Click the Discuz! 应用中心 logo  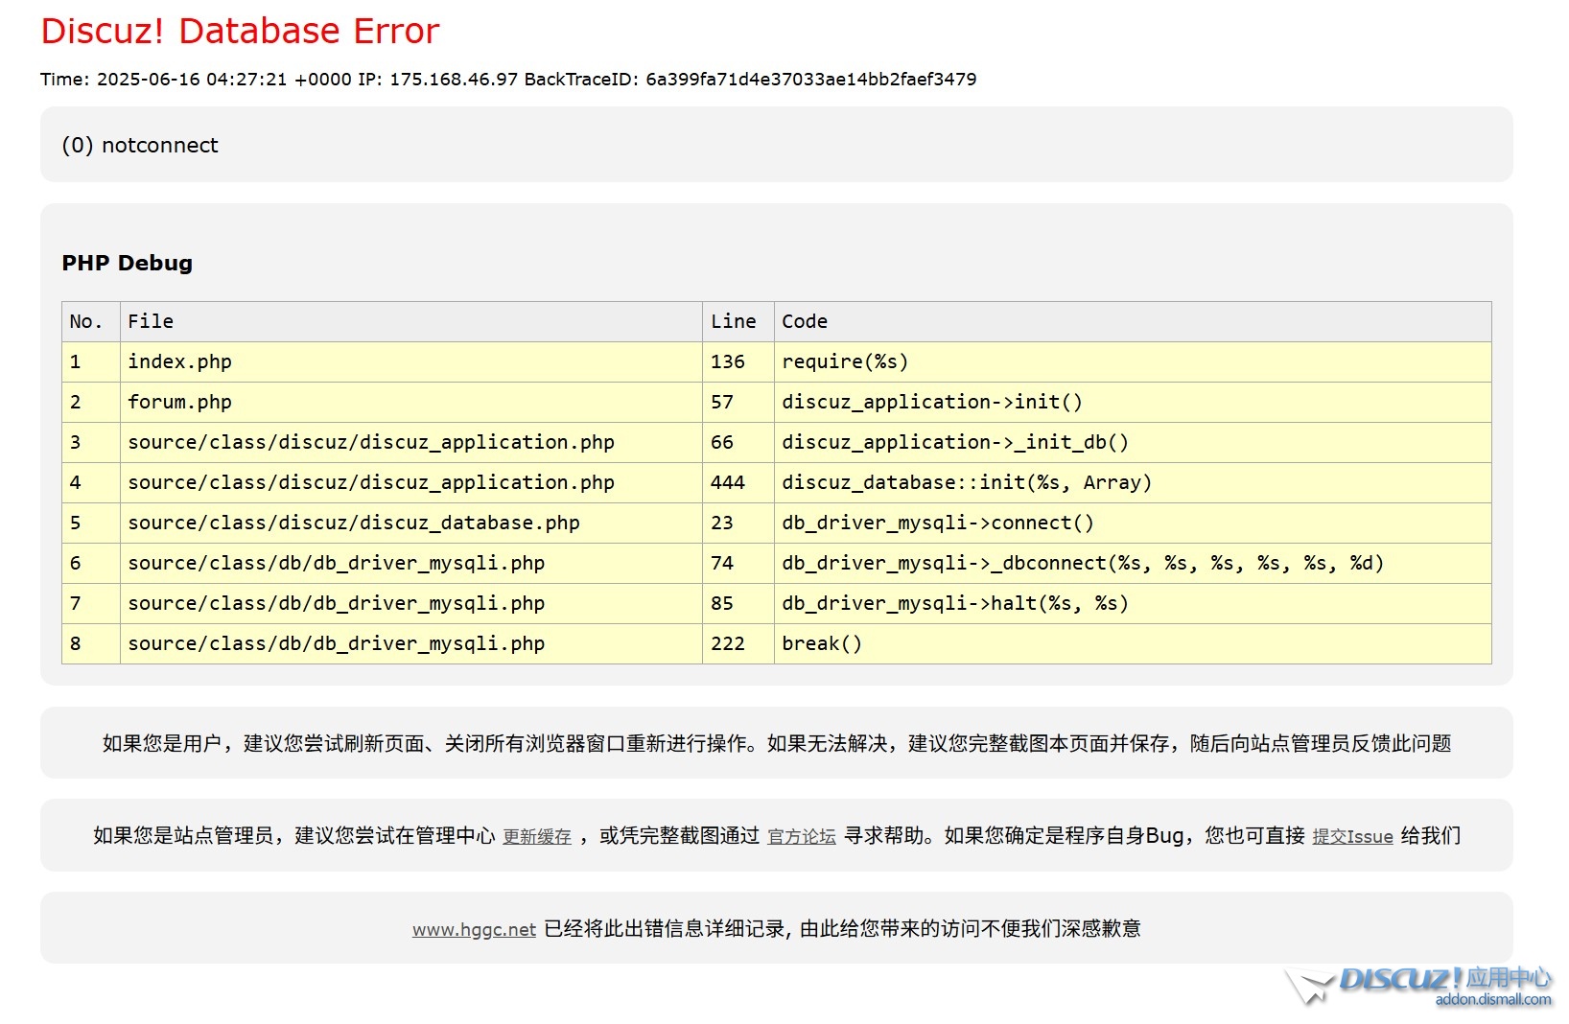click(x=1421, y=985)
